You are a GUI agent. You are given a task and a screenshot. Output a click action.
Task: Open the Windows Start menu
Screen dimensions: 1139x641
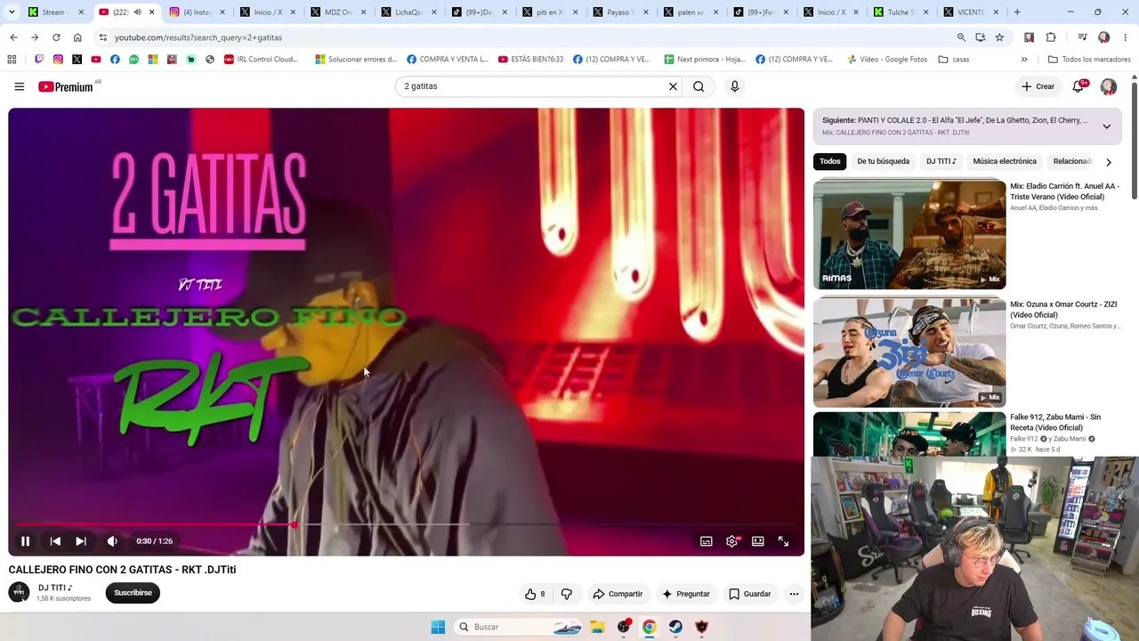[438, 627]
